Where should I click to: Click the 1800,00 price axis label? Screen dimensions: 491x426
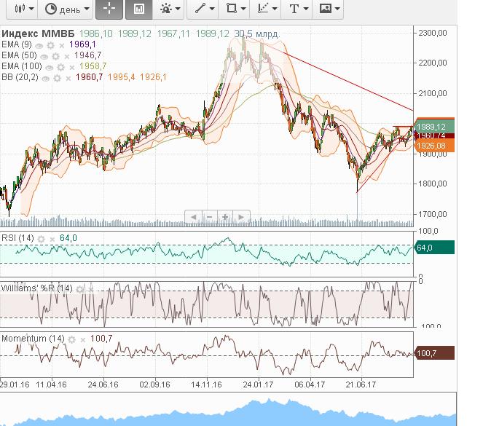point(433,184)
